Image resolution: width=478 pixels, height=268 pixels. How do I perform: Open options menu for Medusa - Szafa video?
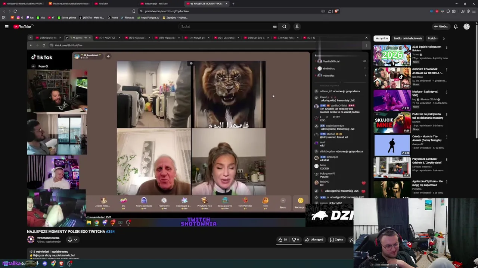[447, 92]
